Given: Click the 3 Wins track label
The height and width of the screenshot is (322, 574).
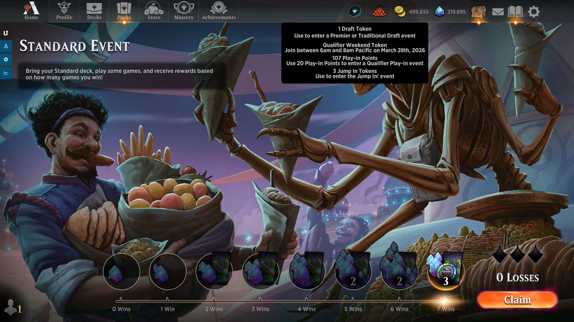Looking at the screenshot, I should pyautogui.click(x=260, y=309).
